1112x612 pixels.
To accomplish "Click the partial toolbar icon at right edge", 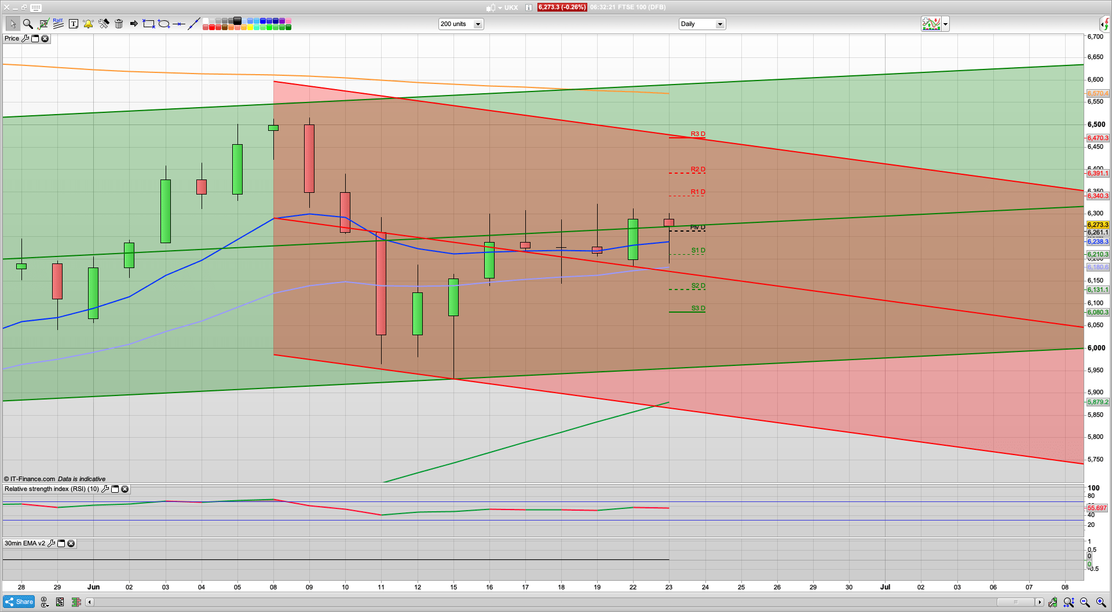I will pyautogui.click(x=1105, y=24).
